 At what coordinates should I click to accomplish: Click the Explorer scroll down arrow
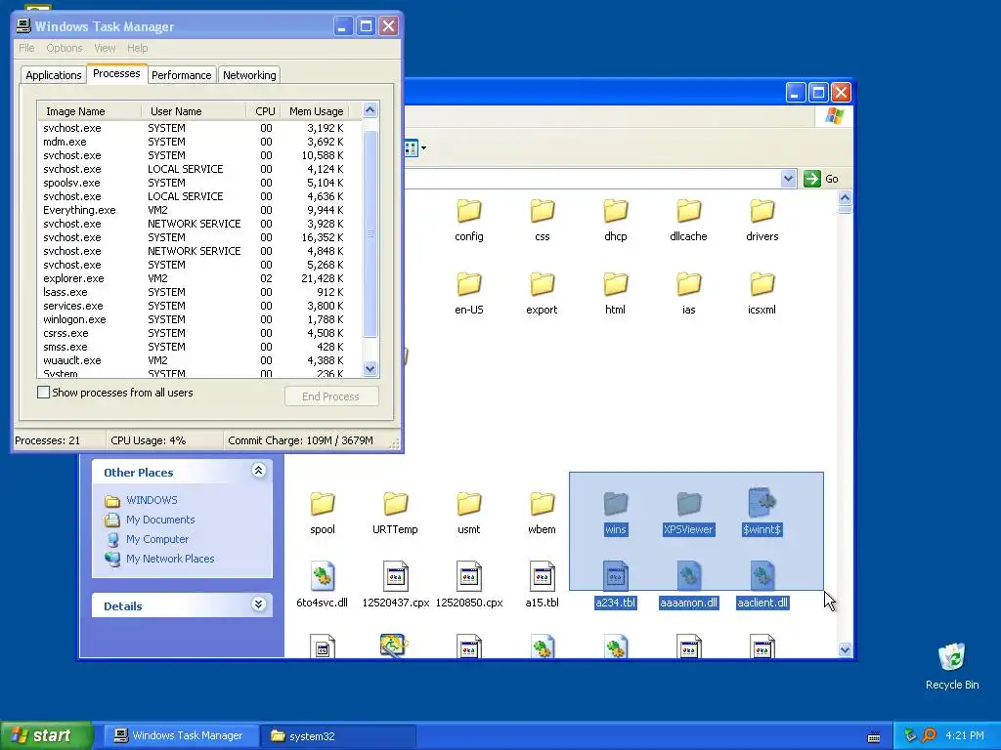click(x=845, y=649)
